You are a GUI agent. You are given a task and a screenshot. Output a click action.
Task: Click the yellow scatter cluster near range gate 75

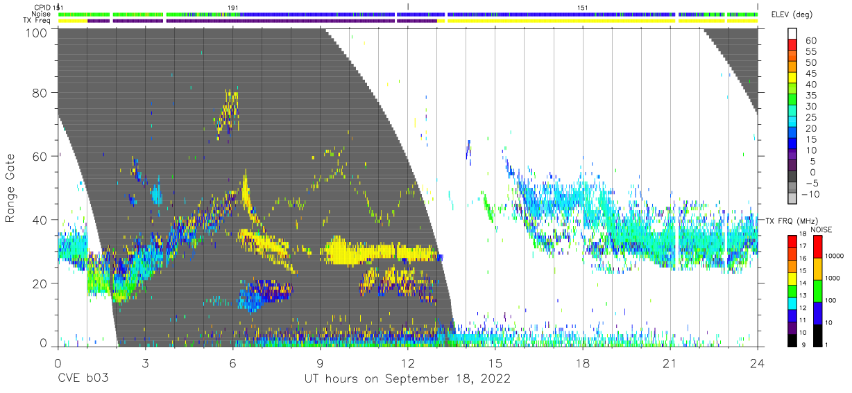228,113
